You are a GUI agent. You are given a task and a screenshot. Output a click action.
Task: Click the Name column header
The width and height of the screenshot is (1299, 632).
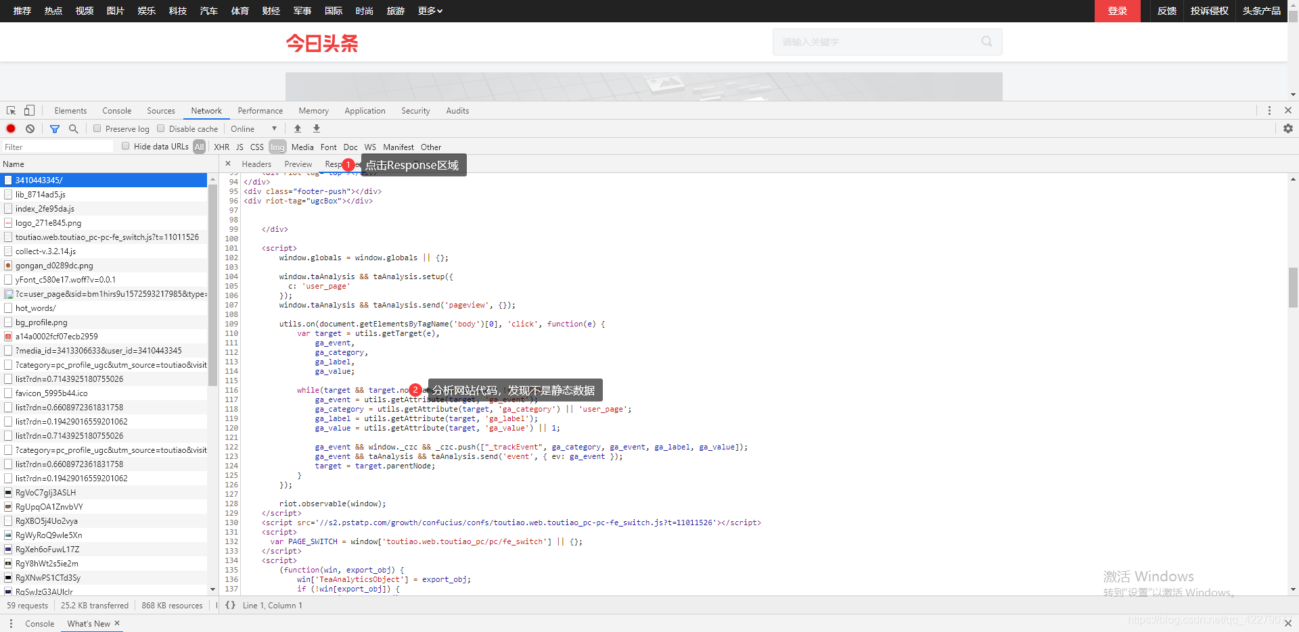108,164
